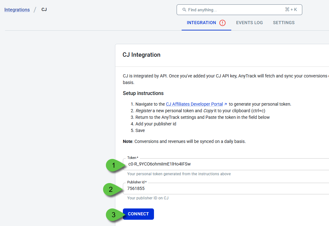Click the external link arrow beside Developer Portal
The width and height of the screenshot is (329, 226).
coord(226,104)
